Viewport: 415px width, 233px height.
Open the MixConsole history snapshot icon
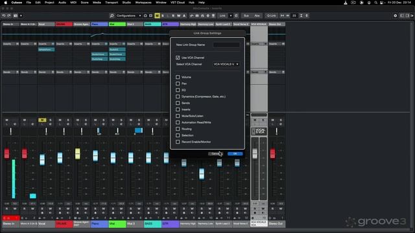coord(16,16)
